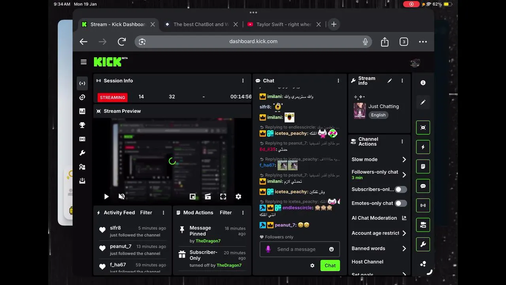This screenshot has width=506, height=285.
Task: Open the stream dashboard sidebar icon
Action: pos(82,84)
